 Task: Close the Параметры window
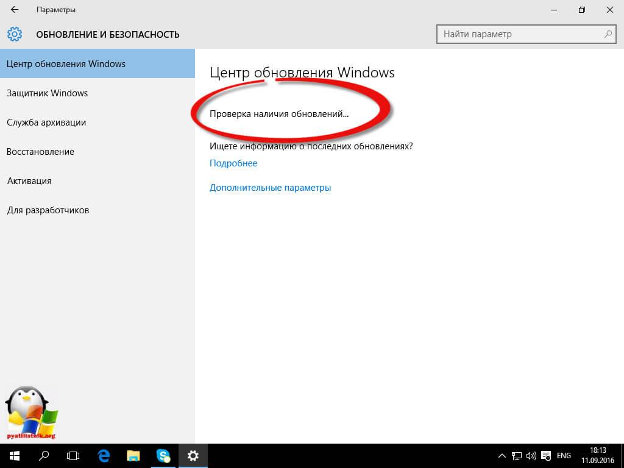pos(609,10)
